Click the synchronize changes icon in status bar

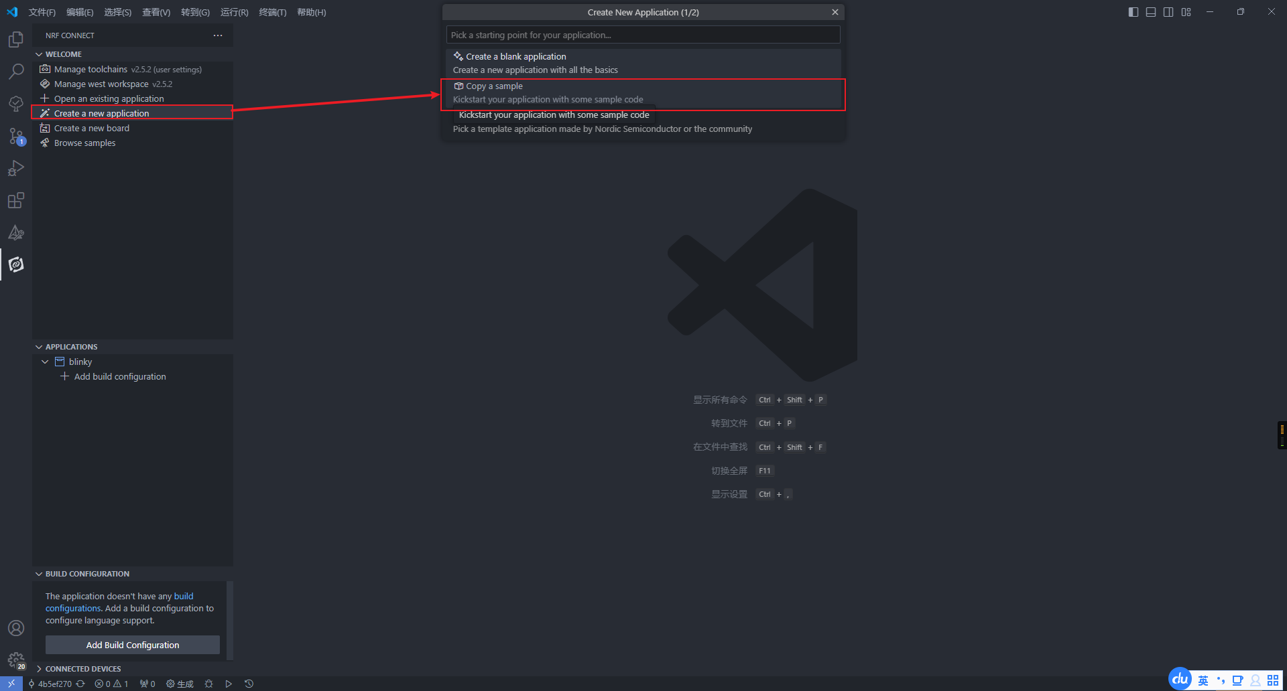pyautogui.click(x=80, y=684)
